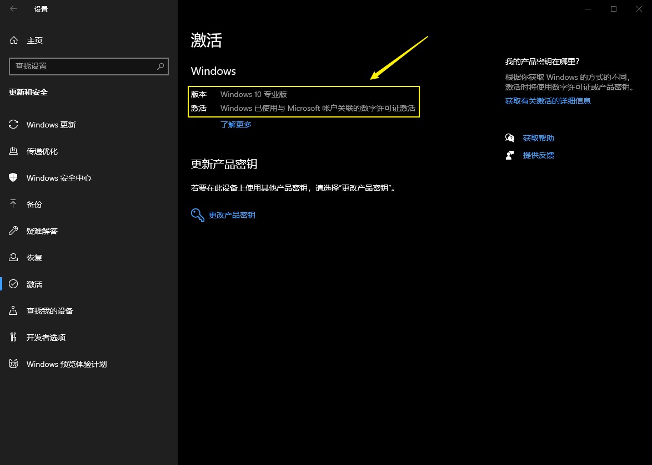Screen dimensions: 652x465
Task: Click the 传递优化 sidebar icon
Action: coord(13,151)
